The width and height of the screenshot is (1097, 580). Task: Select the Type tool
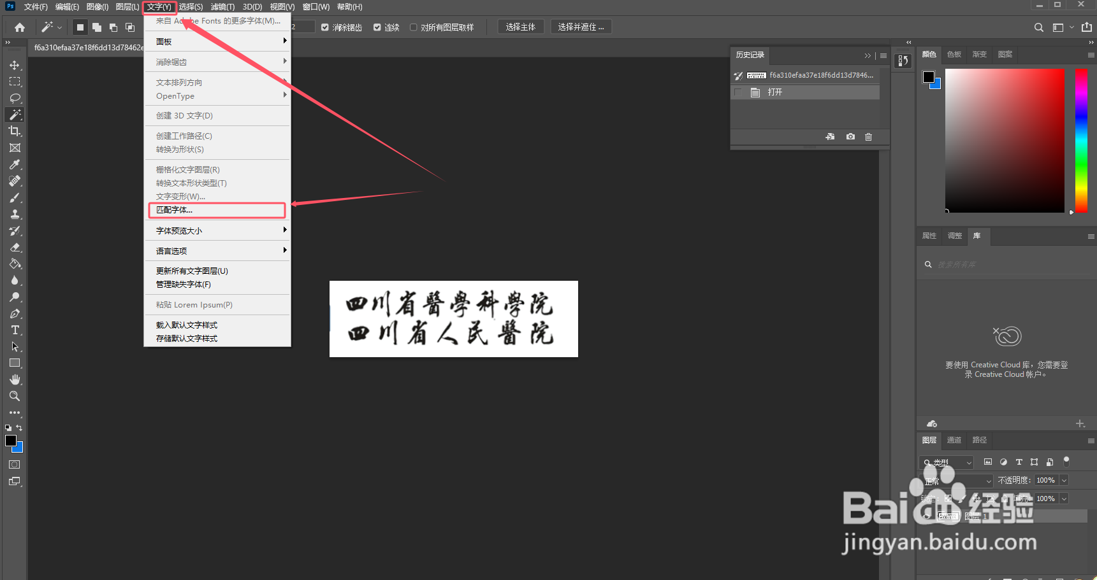pos(15,330)
